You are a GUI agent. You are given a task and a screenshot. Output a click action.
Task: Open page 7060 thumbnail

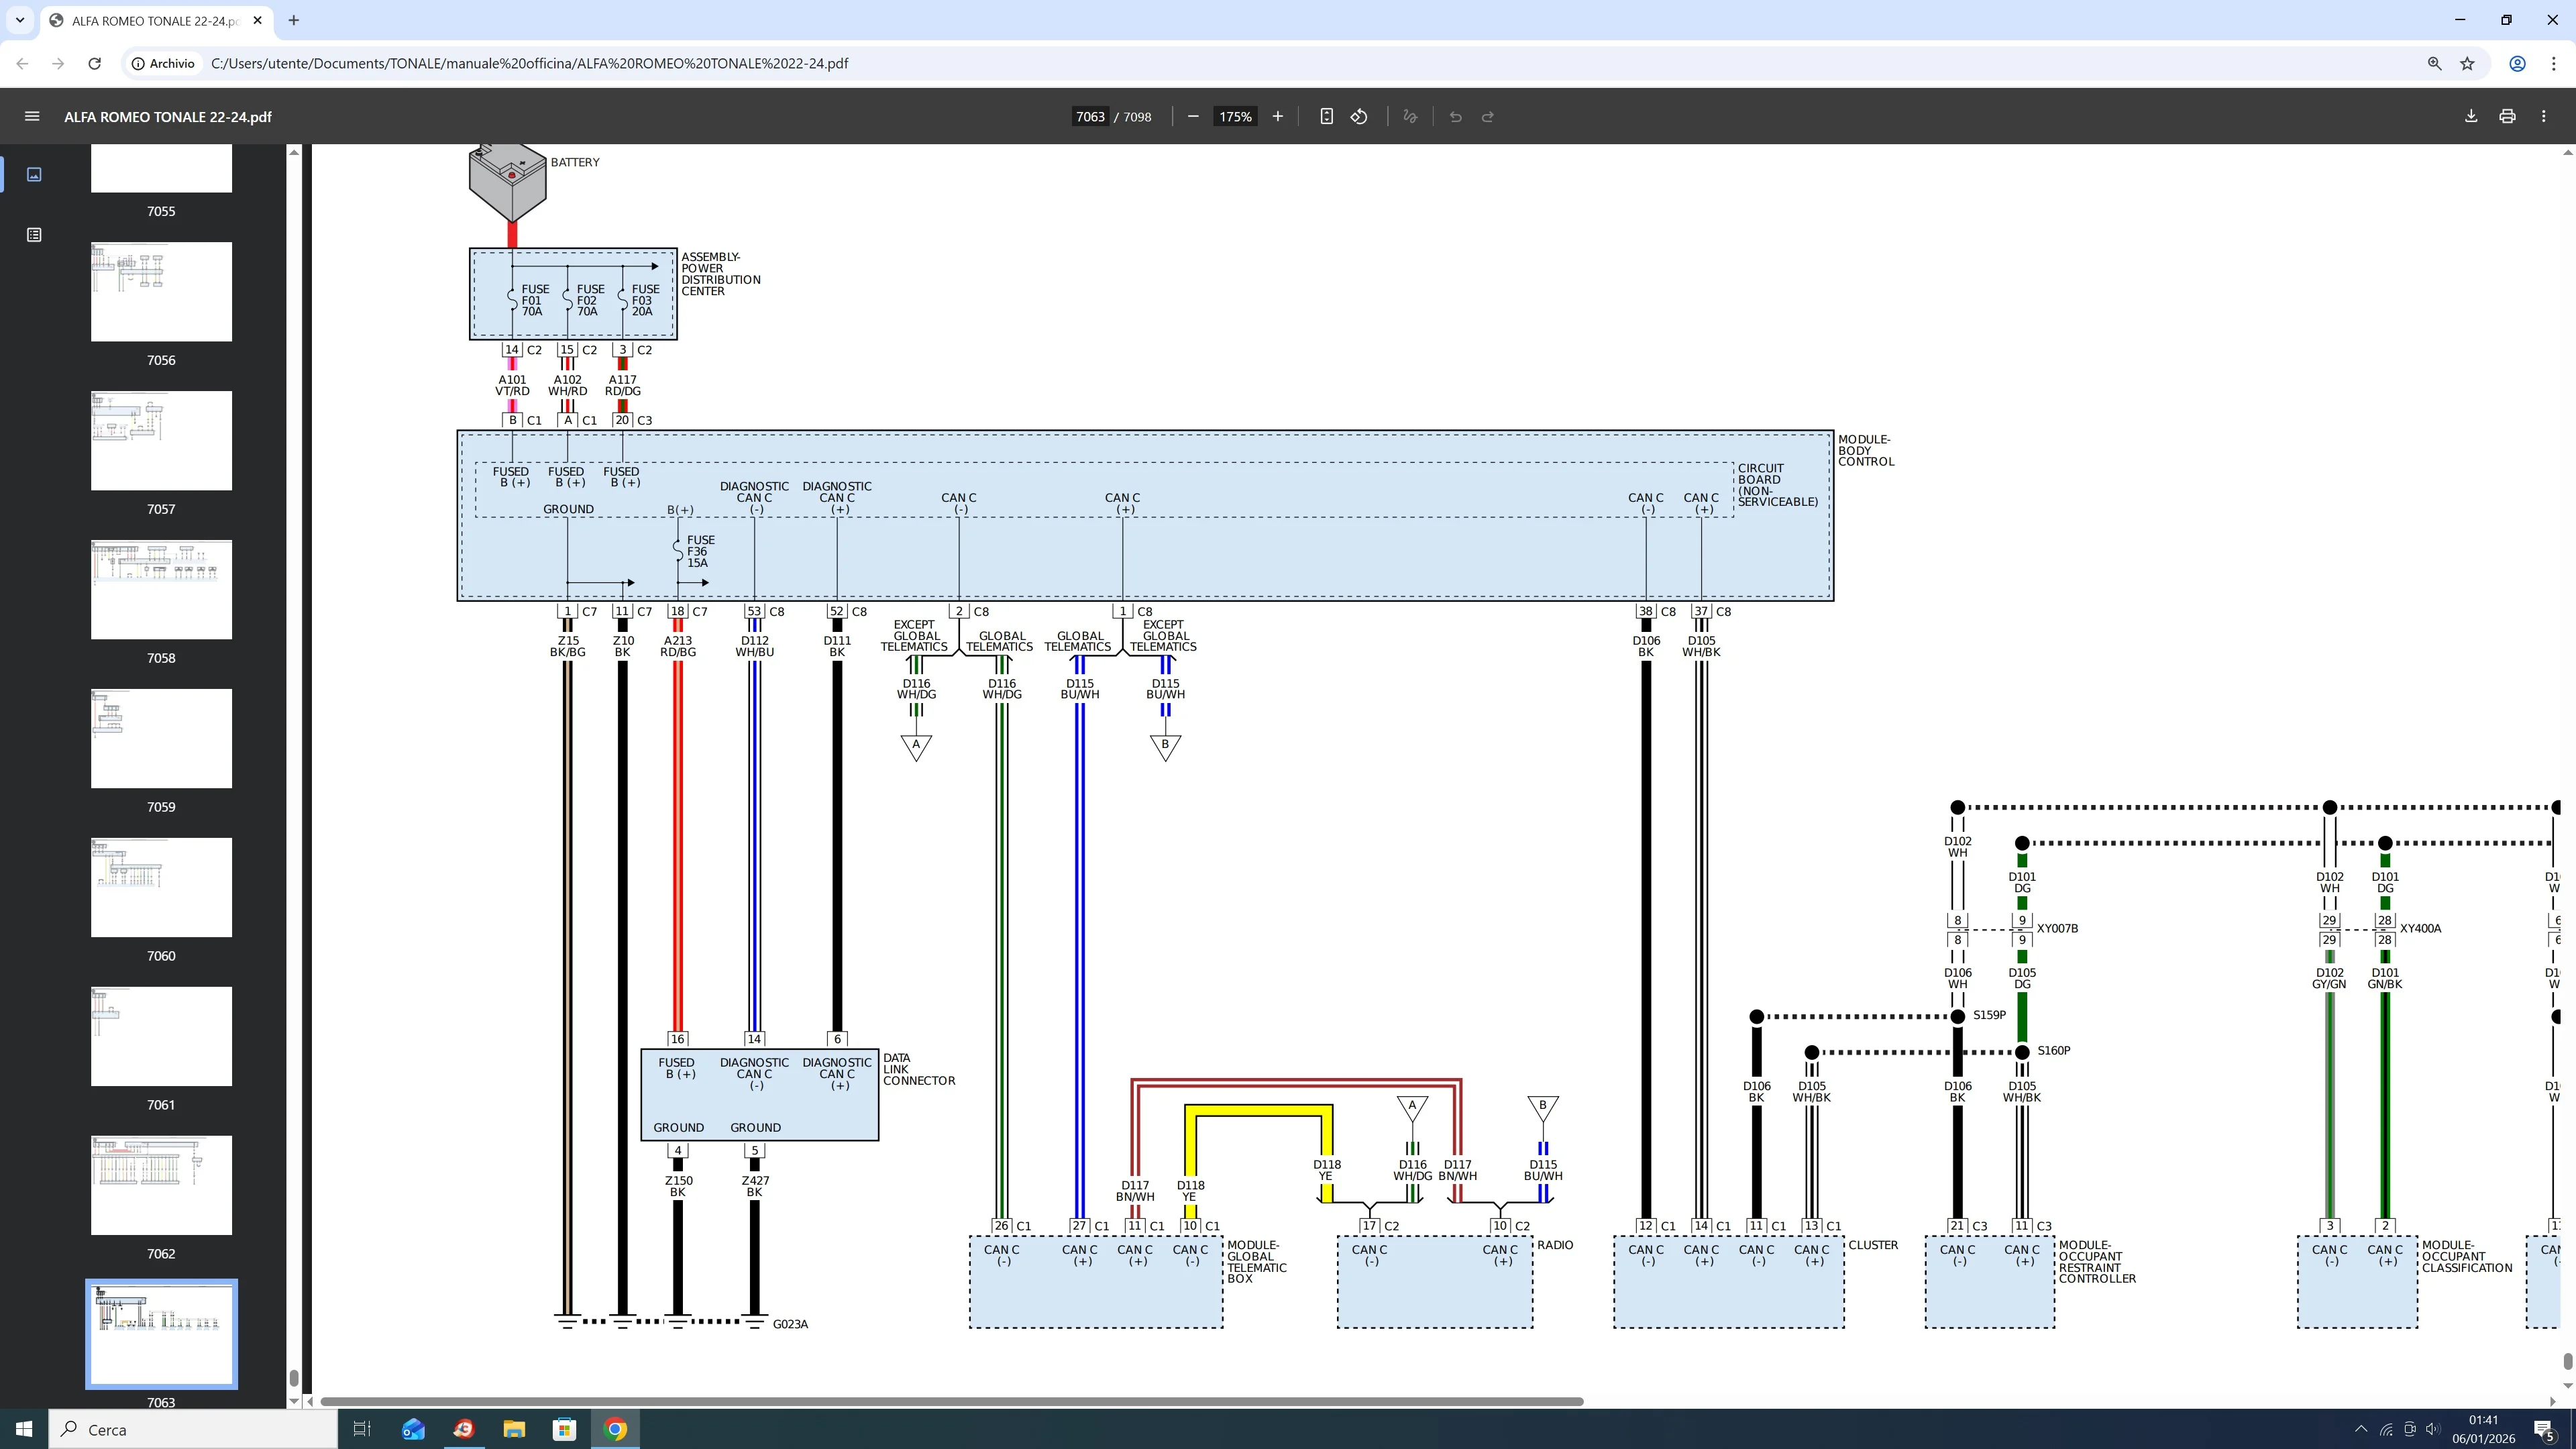pos(161,887)
